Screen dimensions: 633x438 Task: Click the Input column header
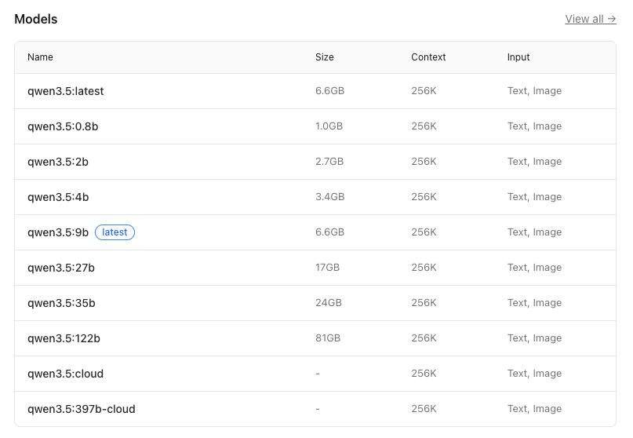pos(518,57)
